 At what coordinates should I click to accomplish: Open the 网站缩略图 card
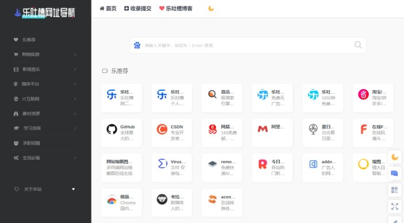[x=121, y=168]
